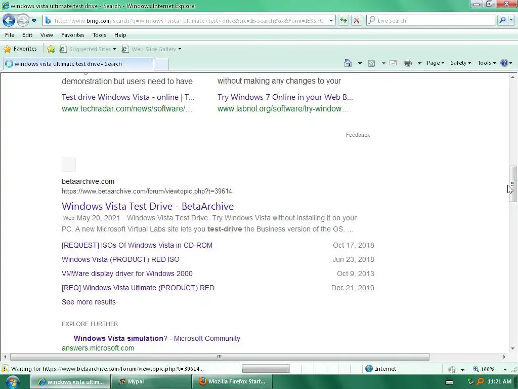Click the vertical scrollbar up arrow
The width and height of the screenshot is (518, 389).
512,77
